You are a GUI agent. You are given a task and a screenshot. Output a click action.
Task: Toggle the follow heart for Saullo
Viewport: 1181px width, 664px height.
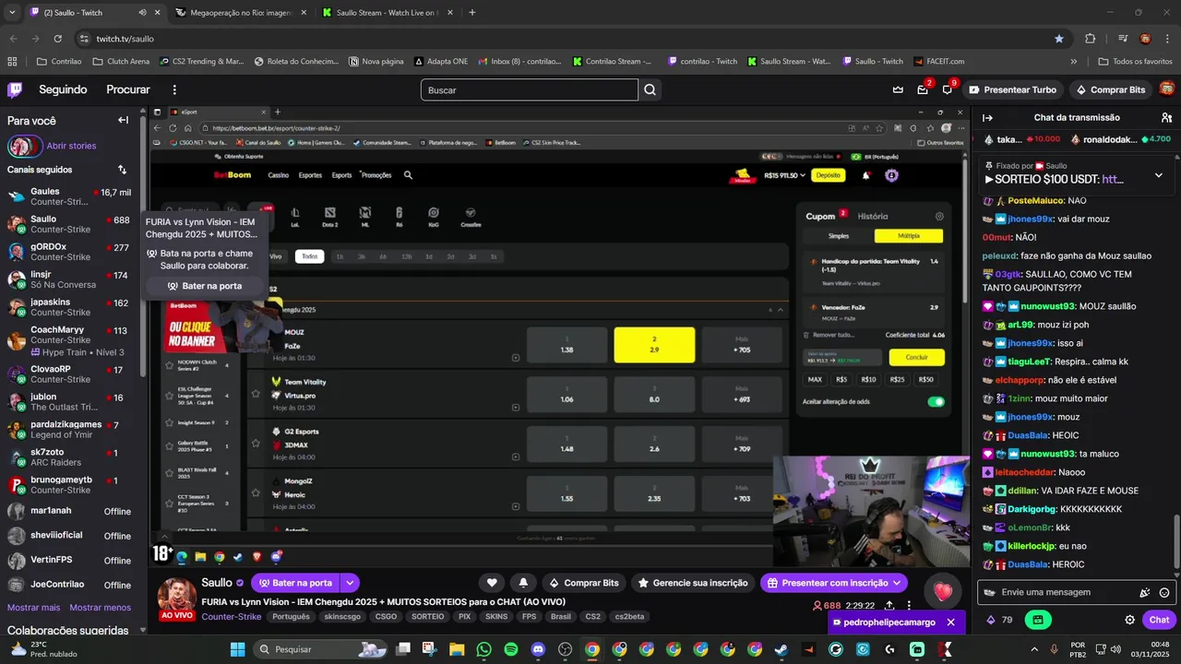pyautogui.click(x=492, y=583)
